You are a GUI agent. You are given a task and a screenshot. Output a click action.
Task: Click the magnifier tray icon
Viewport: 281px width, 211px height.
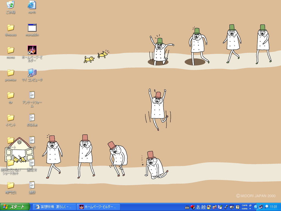(266, 207)
